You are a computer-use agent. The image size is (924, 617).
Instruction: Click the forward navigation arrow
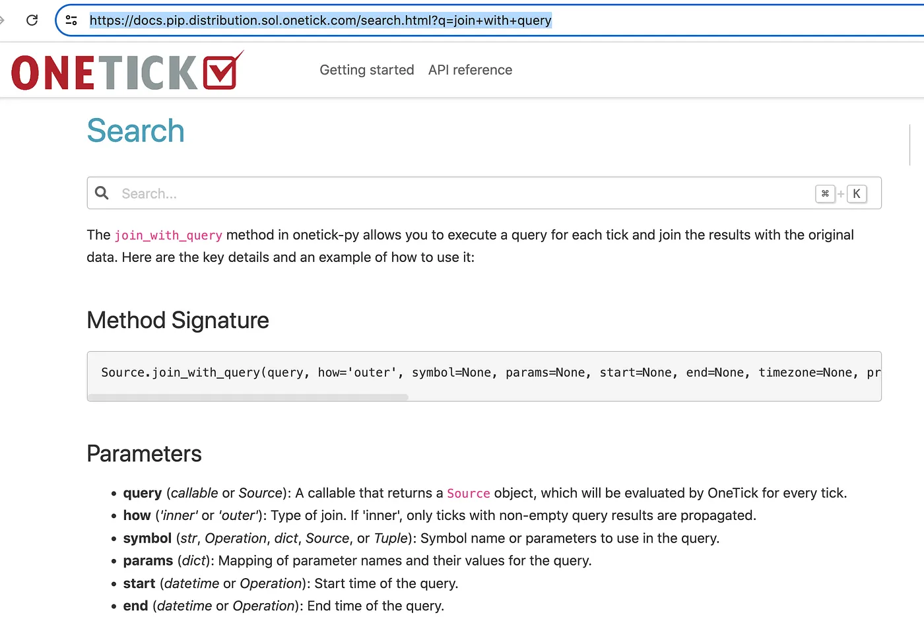click(3, 20)
